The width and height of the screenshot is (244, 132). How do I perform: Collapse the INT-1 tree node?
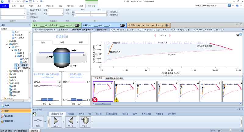tap(10, 47)
